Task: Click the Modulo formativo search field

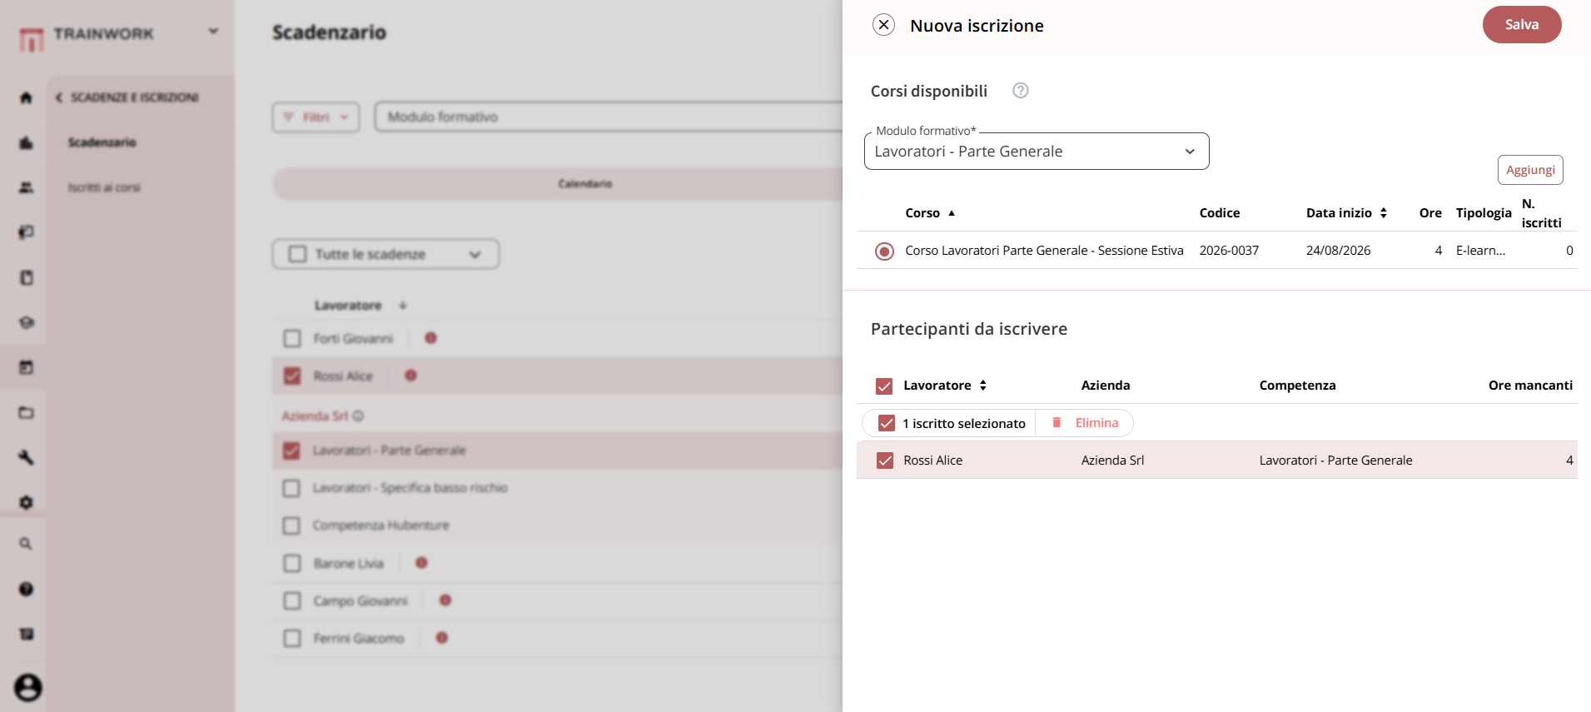Action: coord(609,117)
